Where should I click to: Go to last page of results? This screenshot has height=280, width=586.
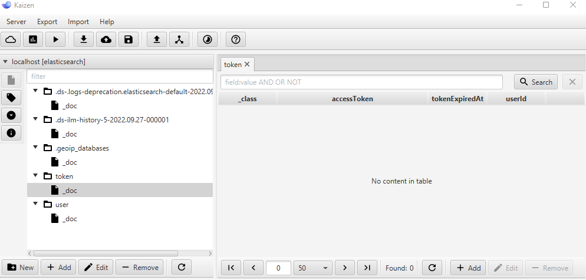[x=367, y=268]
